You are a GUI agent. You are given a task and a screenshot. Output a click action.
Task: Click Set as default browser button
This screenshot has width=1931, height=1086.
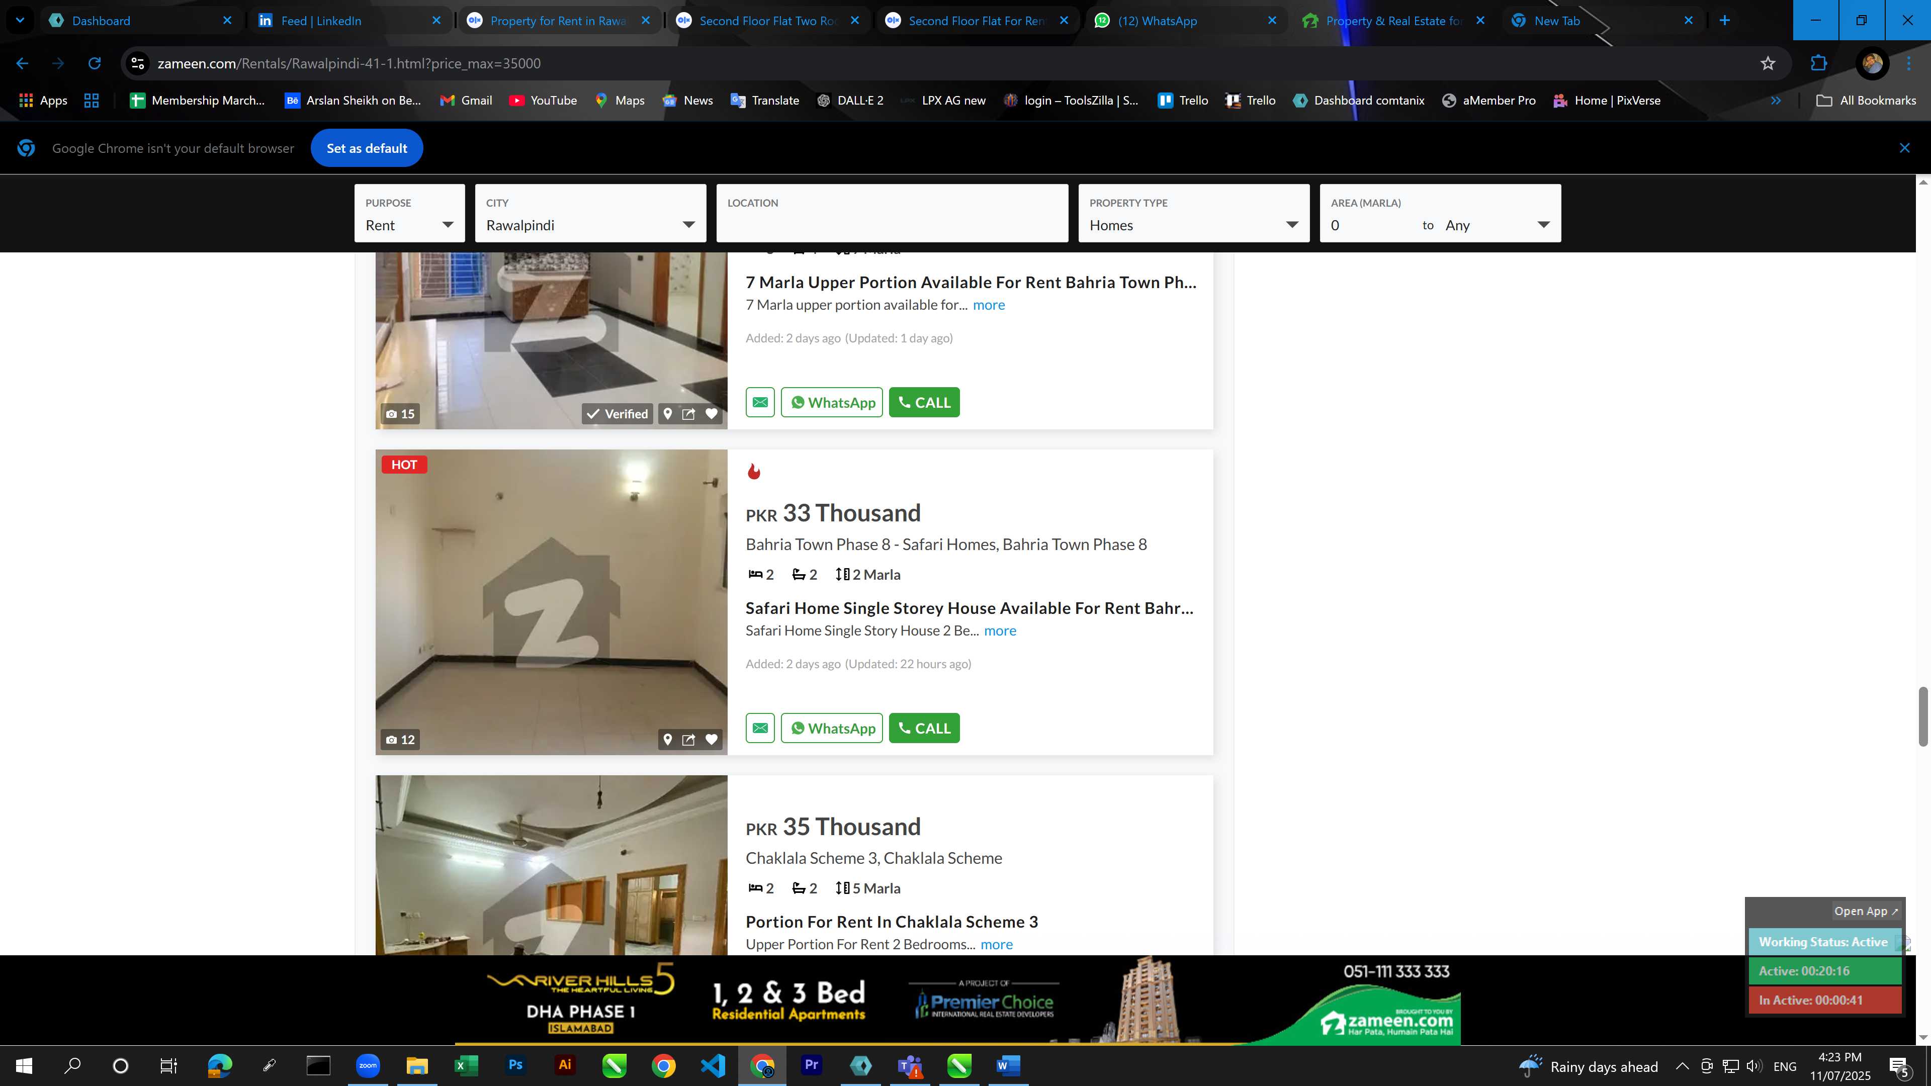367,148
